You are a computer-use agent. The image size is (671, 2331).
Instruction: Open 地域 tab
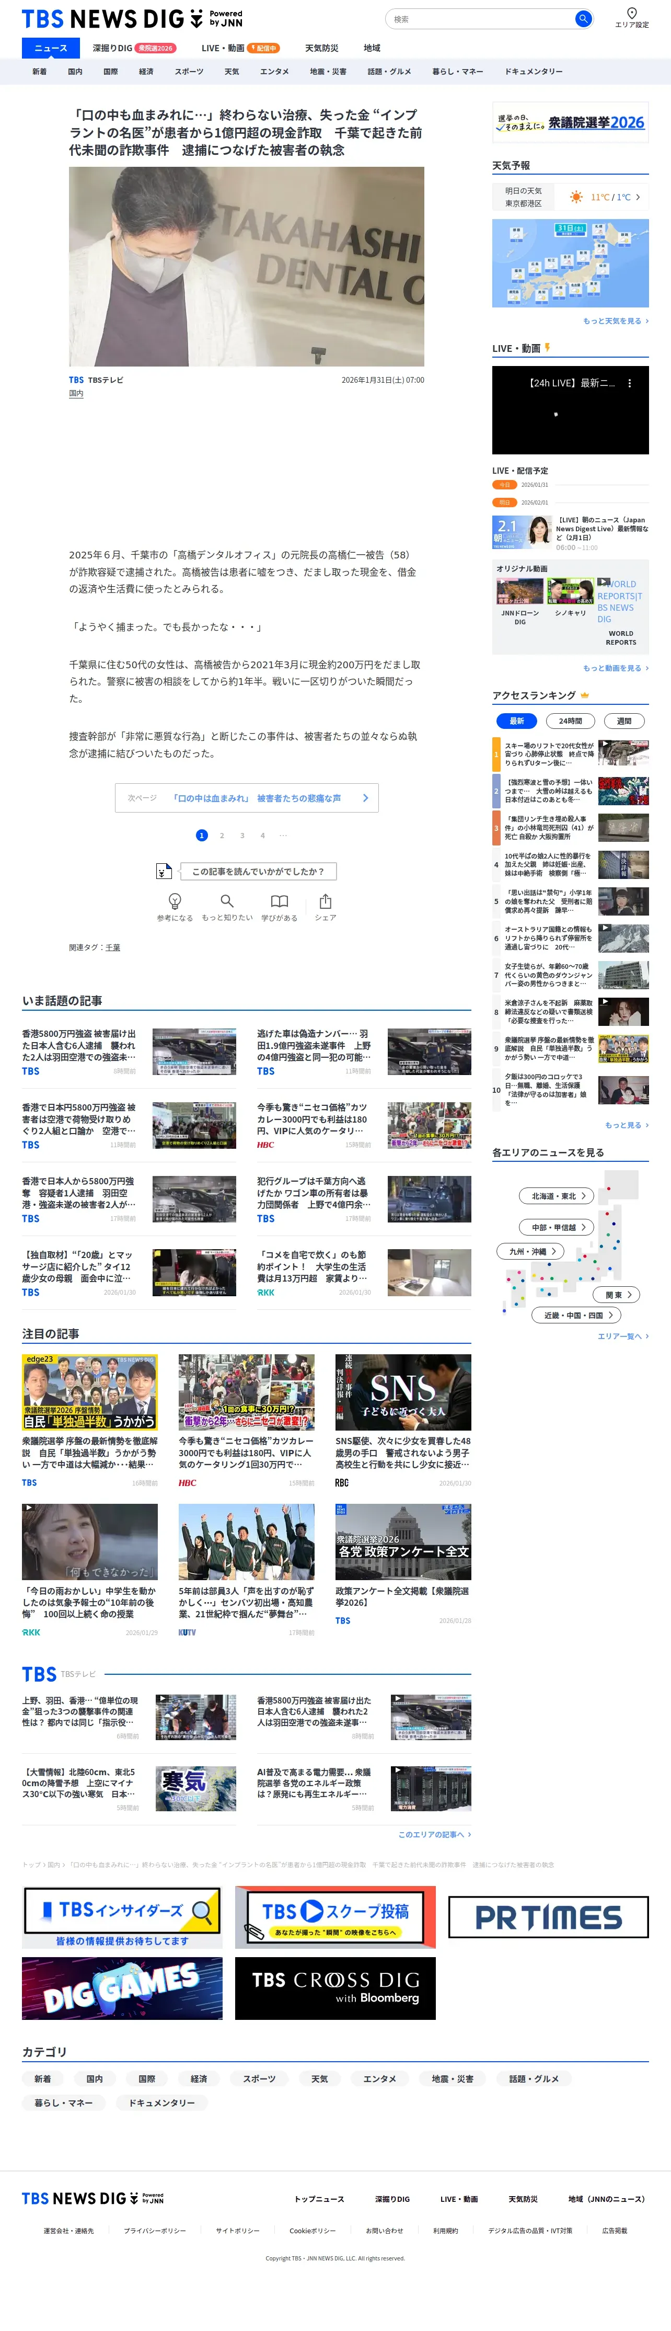[x=372, y=48]
